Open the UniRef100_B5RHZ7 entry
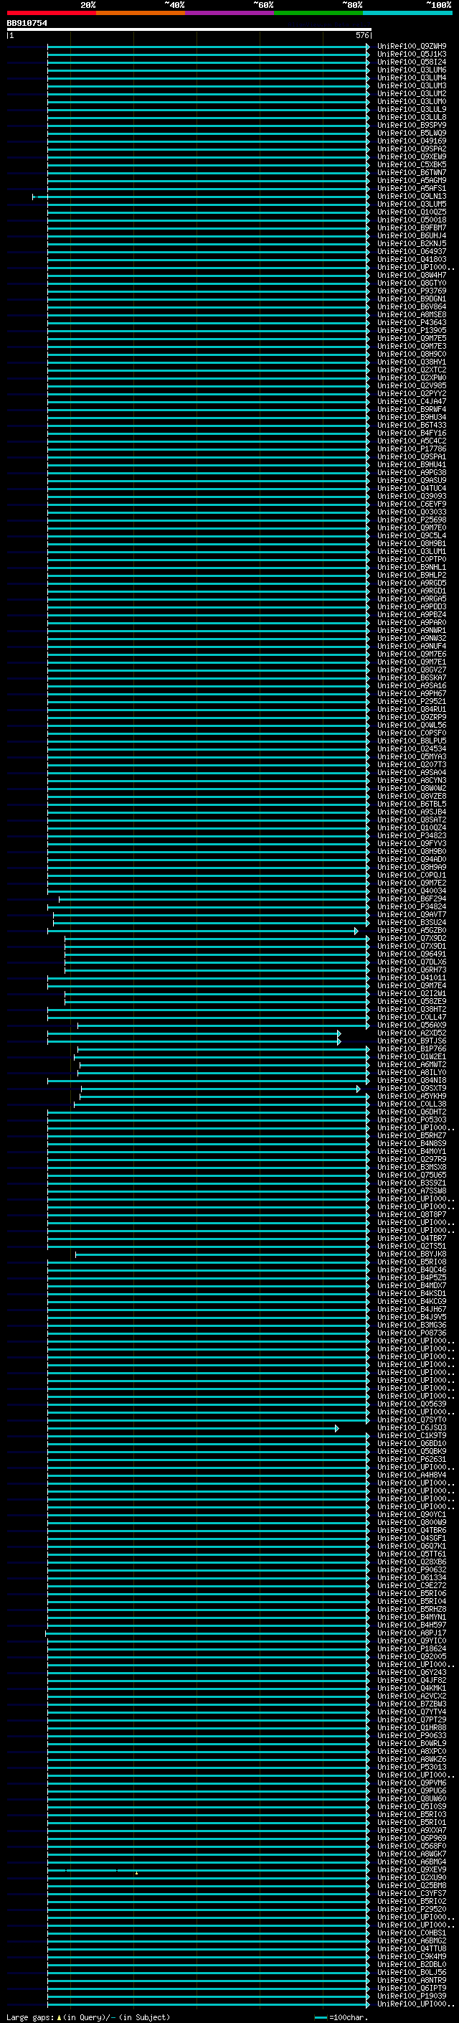Image resolution: width=459 pixels, height=2023 pixels. coord(411,1135)
